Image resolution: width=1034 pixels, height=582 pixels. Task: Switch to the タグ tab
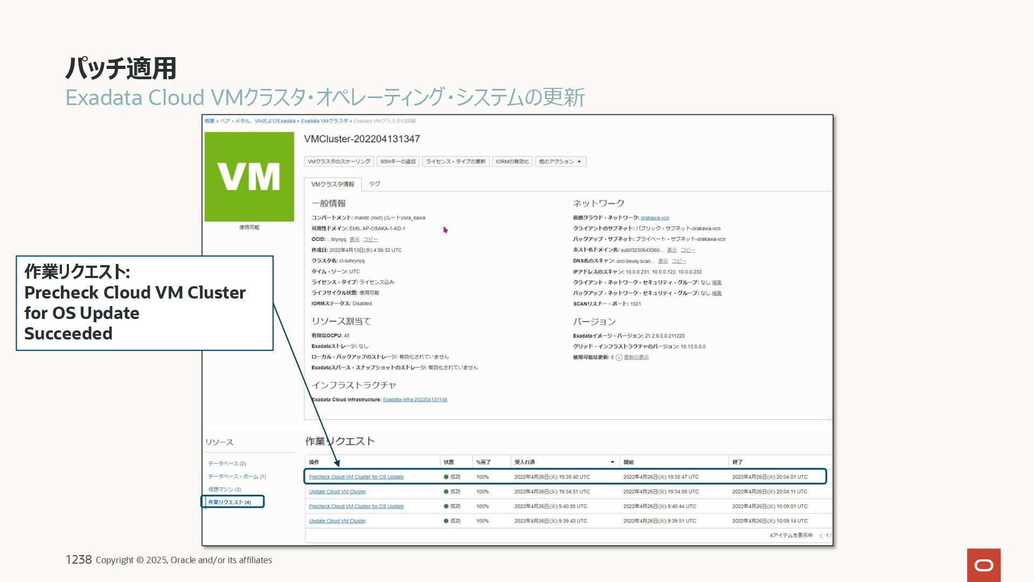(374, 184)
